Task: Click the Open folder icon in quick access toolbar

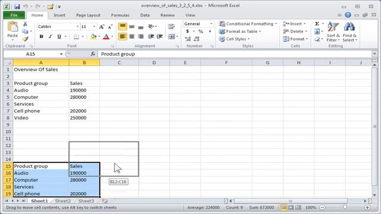Action: pyautogui.click(x=50, y=7)
